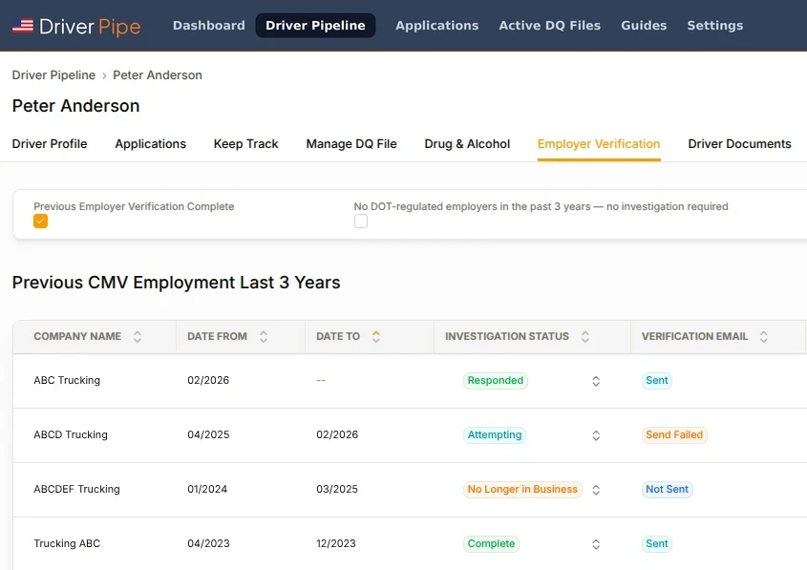Click date from 04/2023 cell
807x570 pixels.
click(208, 544)
